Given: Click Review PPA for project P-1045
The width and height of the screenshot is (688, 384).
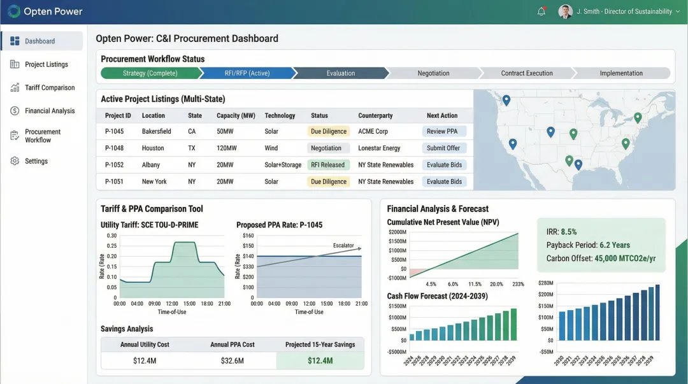Looking at the screenshot, I should click(445, 132).
